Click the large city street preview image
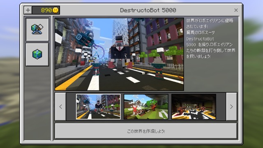 pyautogui.click(x=119, y=54)
